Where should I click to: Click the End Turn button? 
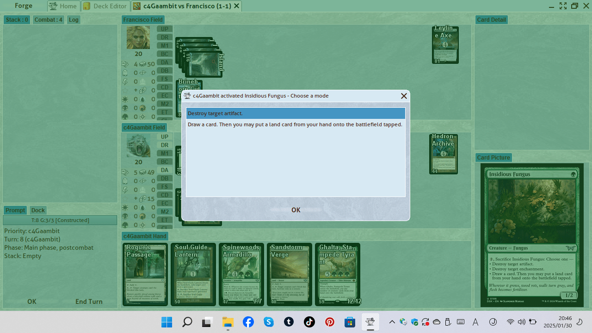pos(89,302)
